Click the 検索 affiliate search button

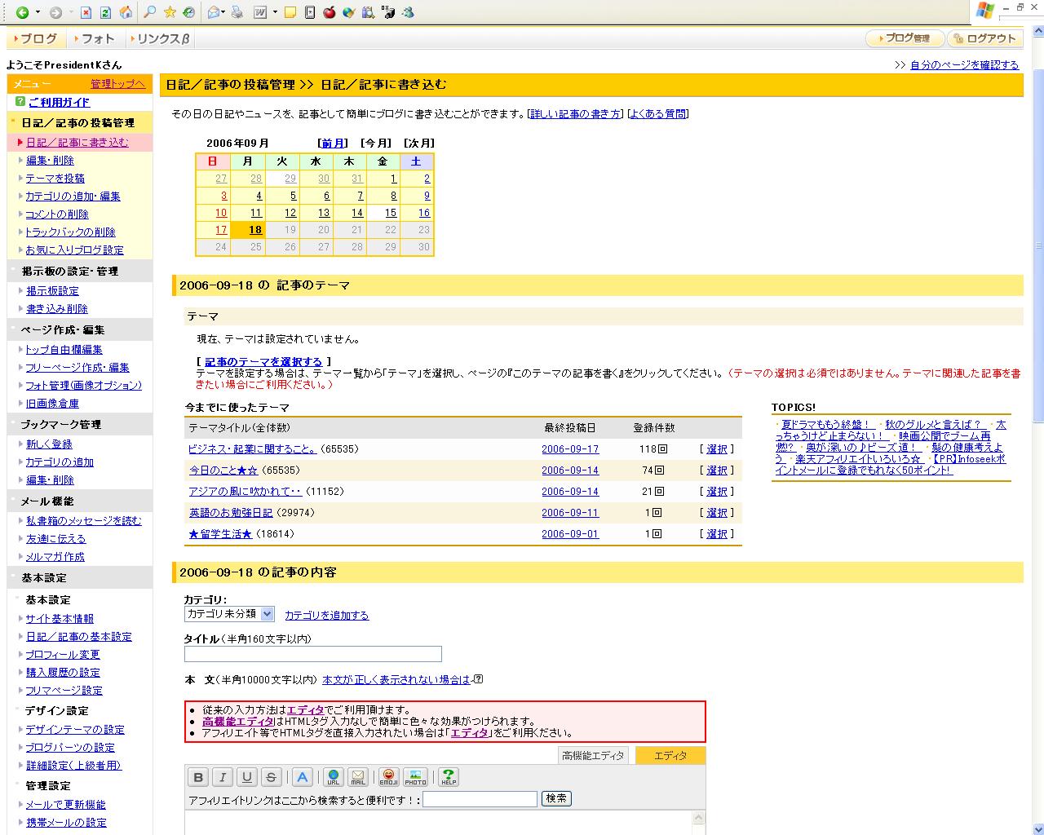pyautogui.click(x=556, y=799)
